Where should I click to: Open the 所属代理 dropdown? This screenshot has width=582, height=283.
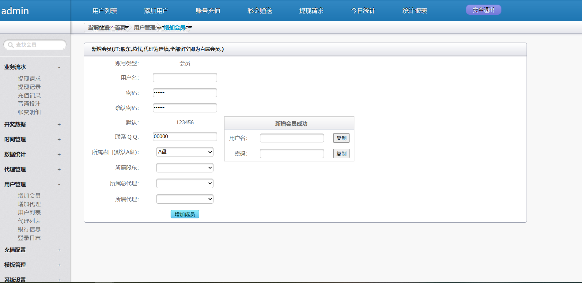pos(185,199)
